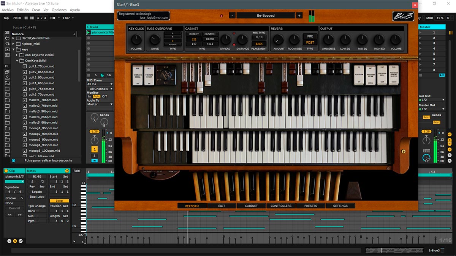This screenshot has height=256, width=456.
Task: Switch to the CABINET tab in Blue3
Action: click(x=251, y=206)
